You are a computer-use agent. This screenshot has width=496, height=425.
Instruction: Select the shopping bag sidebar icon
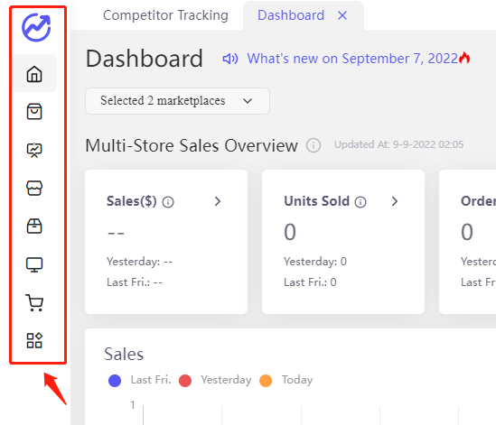click(34, 112)
